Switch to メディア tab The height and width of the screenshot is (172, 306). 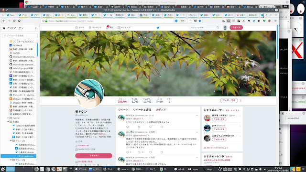click(161, 110)
